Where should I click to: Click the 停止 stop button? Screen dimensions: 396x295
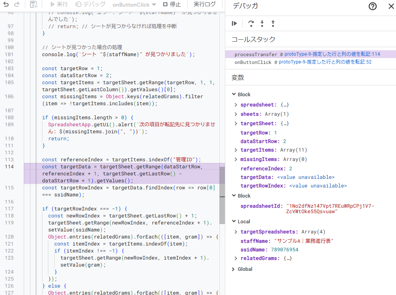172,5
